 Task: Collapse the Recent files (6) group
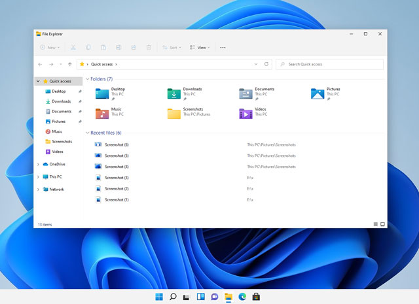[87, 133]
